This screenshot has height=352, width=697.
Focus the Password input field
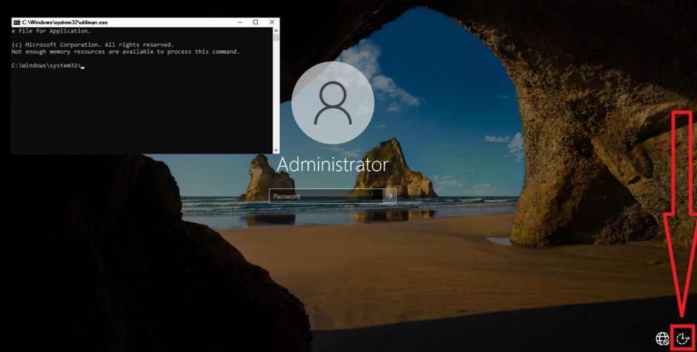point(325,196)
